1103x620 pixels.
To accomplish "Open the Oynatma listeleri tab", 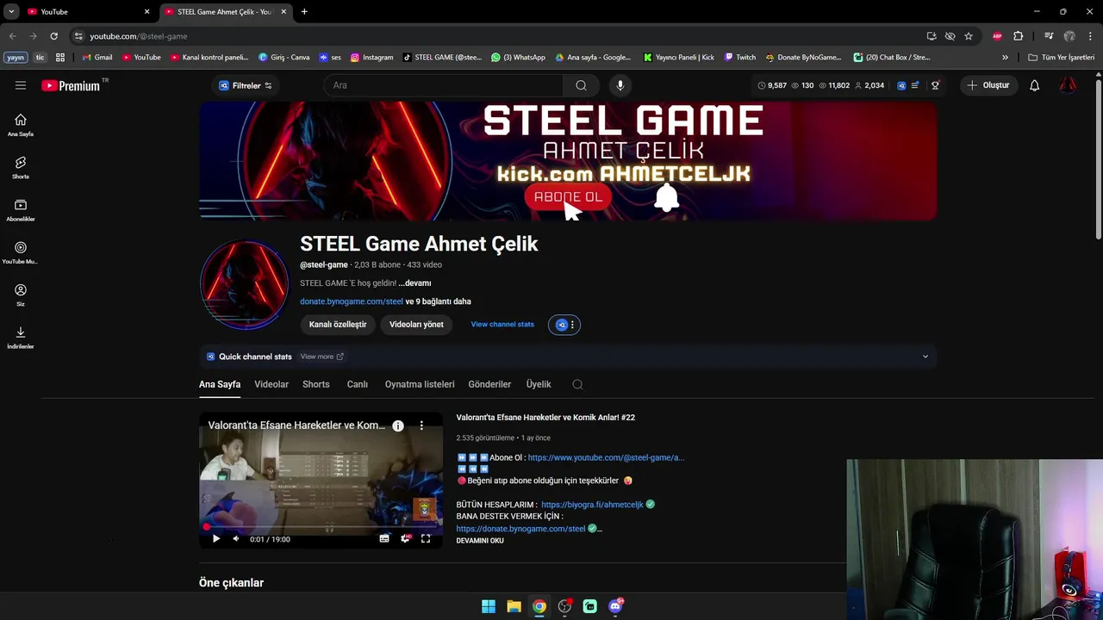I will [x=420, y=384].
